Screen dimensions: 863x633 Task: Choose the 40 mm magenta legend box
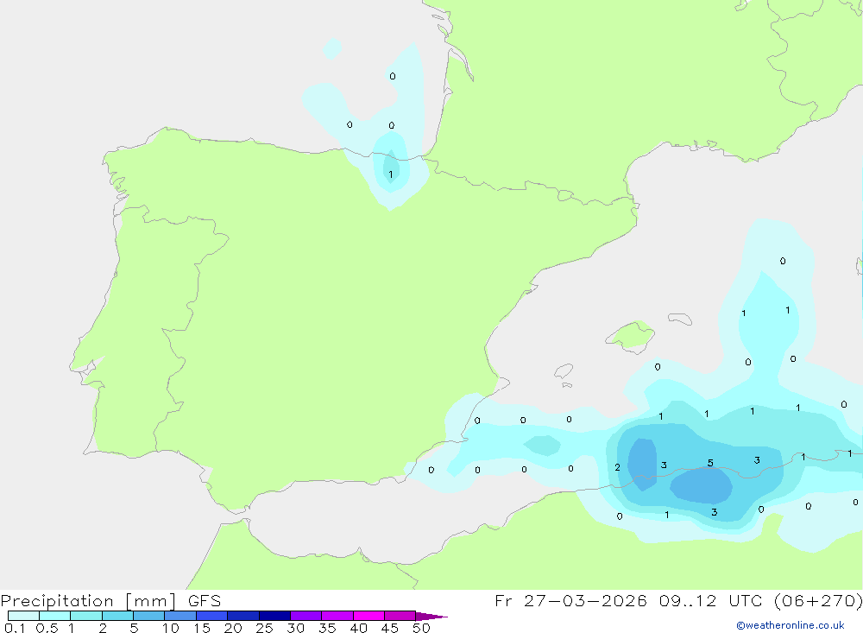[x=369, y=616]
